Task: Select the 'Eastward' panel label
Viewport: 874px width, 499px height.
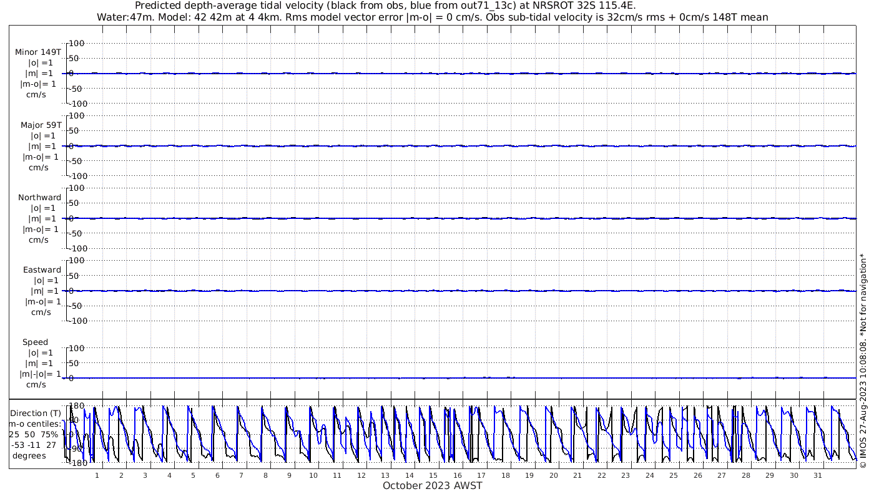Action: pos(42,269)
